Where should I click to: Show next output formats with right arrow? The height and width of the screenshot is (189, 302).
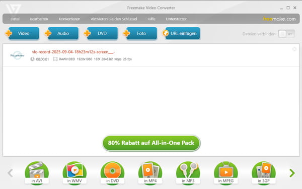click(x=292, y=173)
